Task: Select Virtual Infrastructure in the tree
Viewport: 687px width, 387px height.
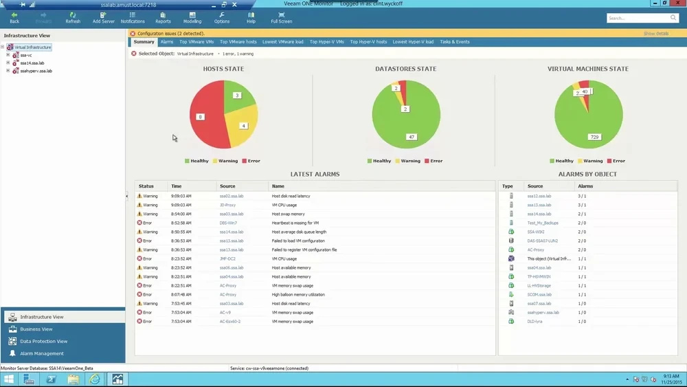Action: (32, 47)
